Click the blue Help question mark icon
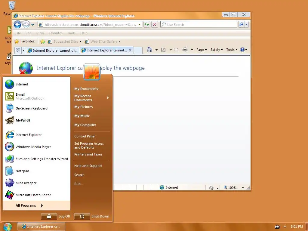 (243, 50)
